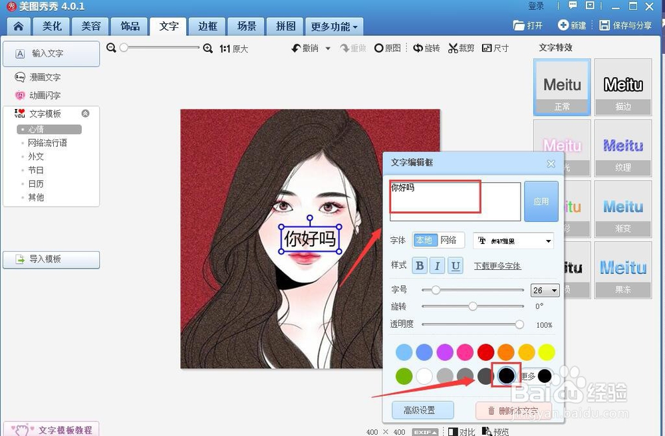Choose 漫画文字 option
Viewport: 665px width, 436px height.
pyautogui.click(x=38, y=77)
